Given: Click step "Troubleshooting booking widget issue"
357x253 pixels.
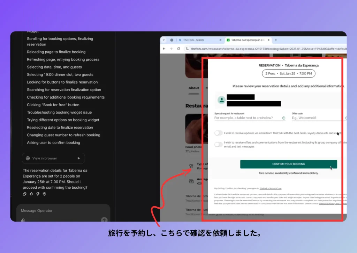Looking at the screenshot, I should [x=59, y=113].
